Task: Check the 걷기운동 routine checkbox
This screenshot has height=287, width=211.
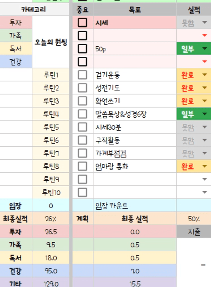Action: point(82,75)
